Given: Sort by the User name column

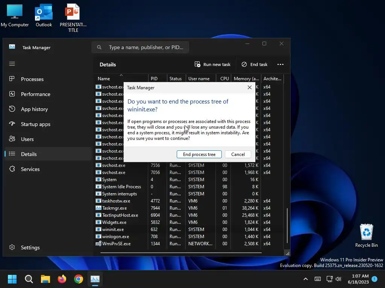Looking at the screenshot, I should (x=201, y=79).
